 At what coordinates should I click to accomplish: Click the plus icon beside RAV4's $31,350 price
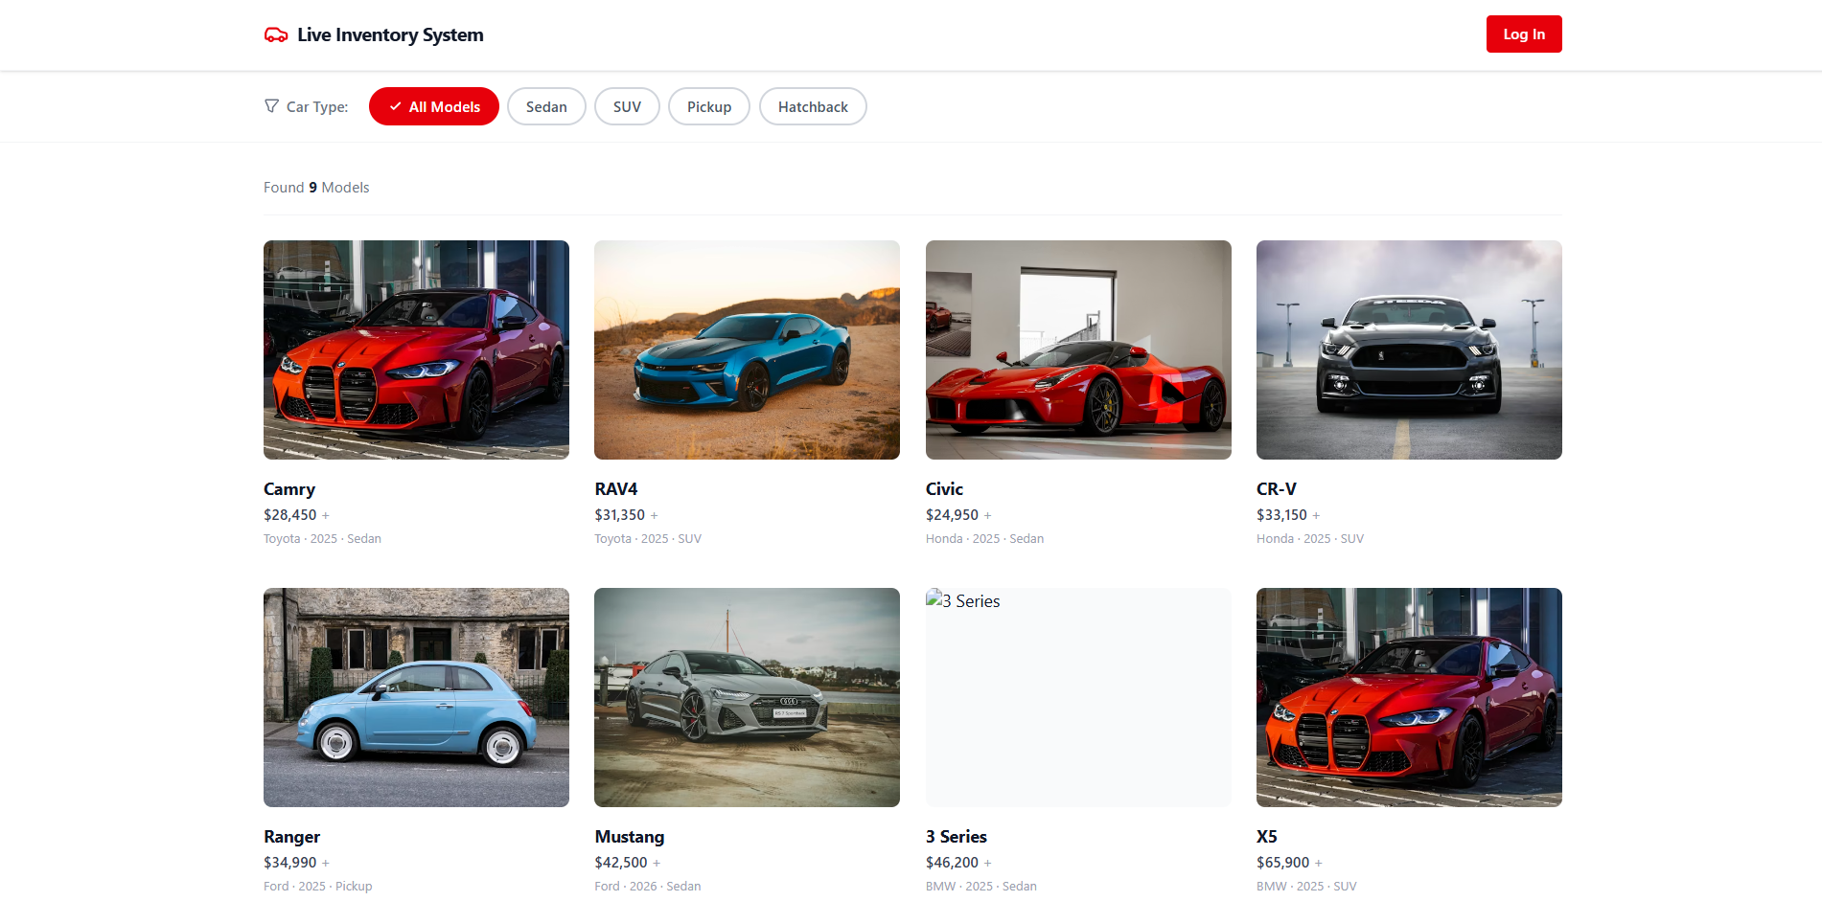[x=655, y=516]
